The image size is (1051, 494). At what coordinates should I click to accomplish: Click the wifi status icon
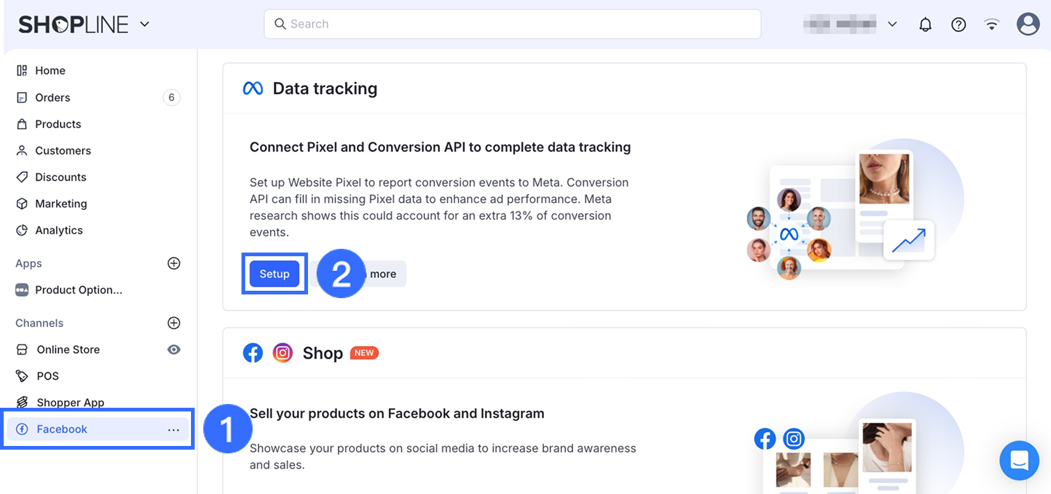(x=991, y=25)
